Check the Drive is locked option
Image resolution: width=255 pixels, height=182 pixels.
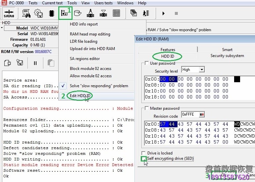tap(144, 153)
